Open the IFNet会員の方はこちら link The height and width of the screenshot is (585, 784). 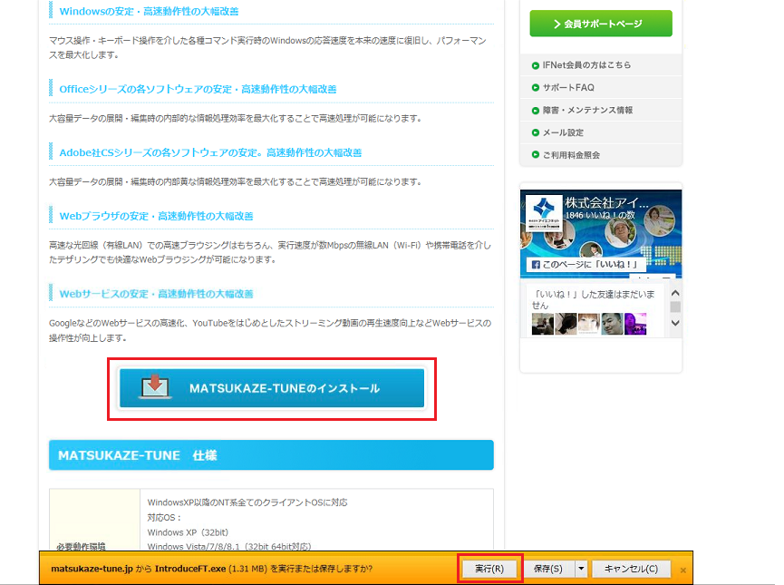[x=586, y=65]
